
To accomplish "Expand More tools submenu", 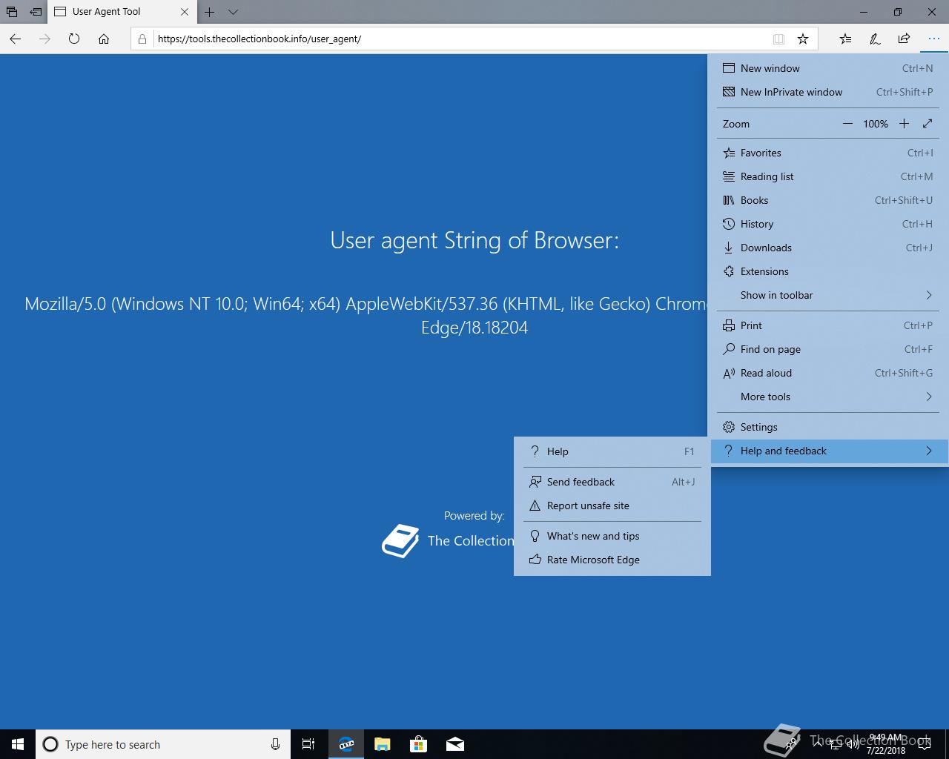I will click(828, 397).
